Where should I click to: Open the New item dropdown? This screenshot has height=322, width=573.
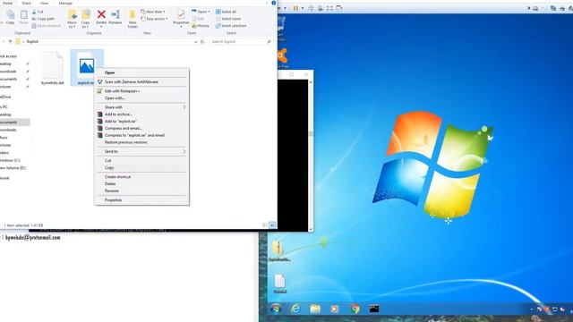pyautogui.click(x=153, y=12)
